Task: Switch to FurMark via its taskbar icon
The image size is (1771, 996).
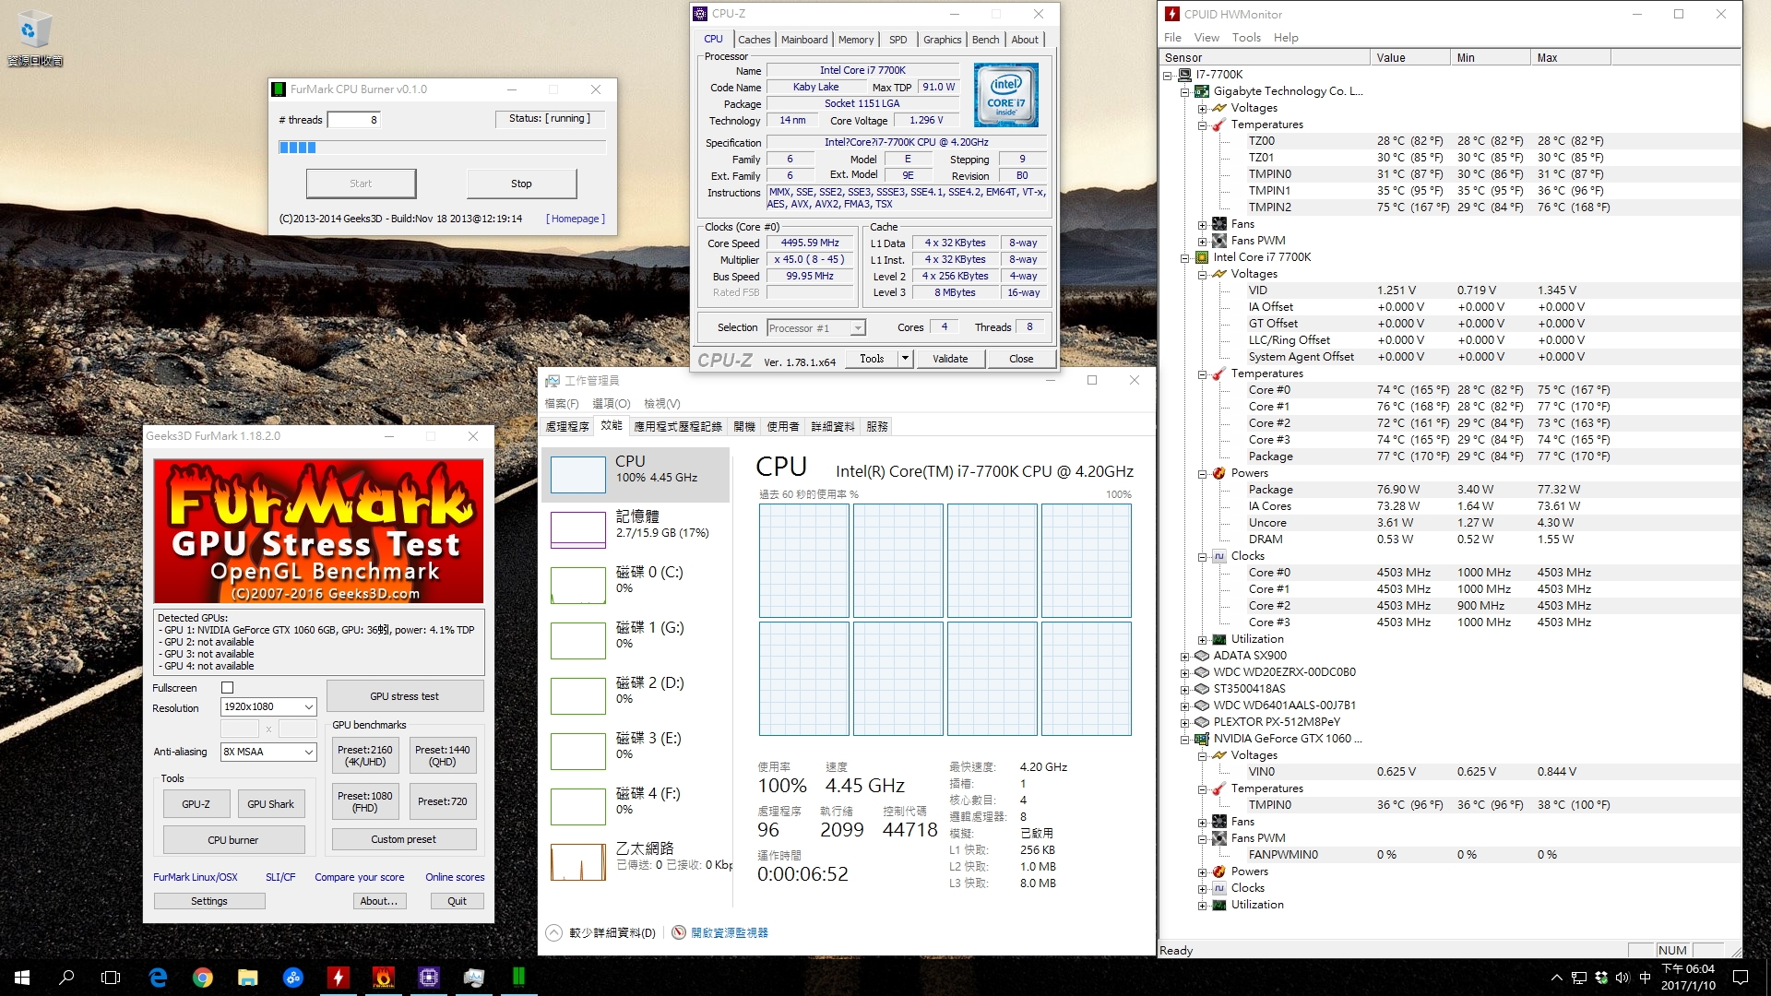Action: coord(384,978)
